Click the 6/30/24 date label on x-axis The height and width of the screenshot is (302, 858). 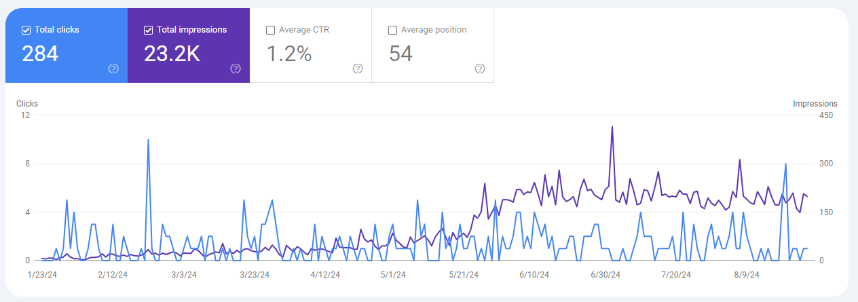click(x=605, y=275)
